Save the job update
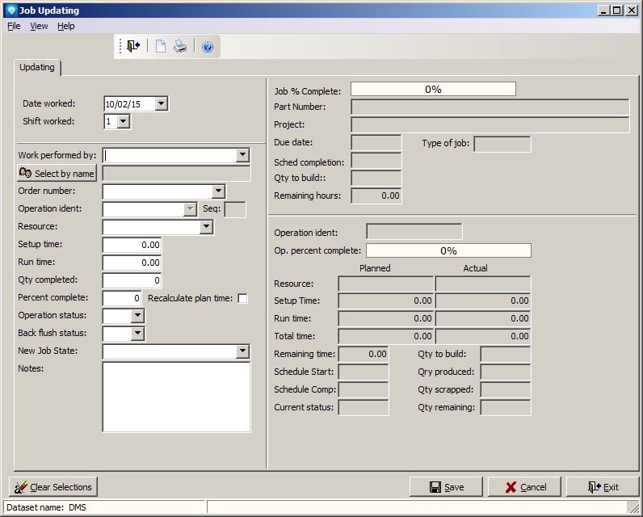Viewport: 643px width, 517px height. [446, 487]
